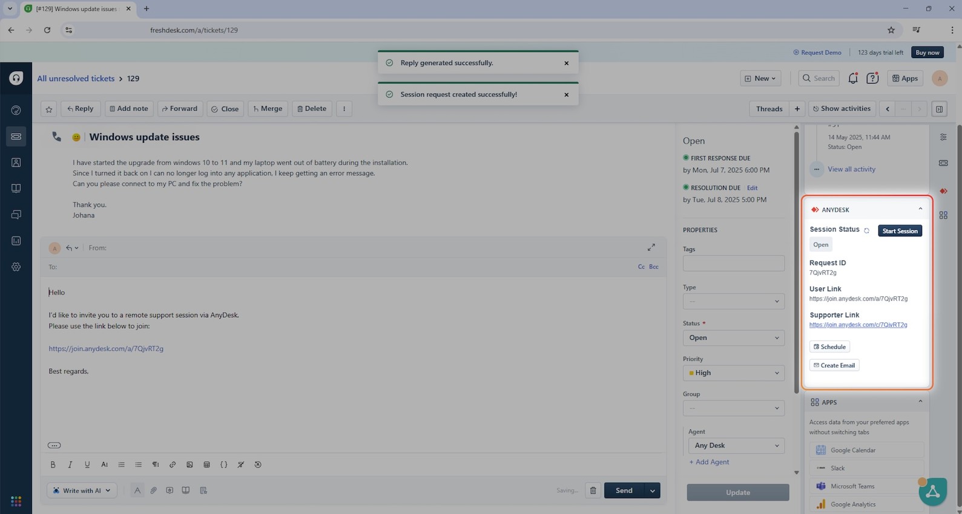
Task: Clear text formatting in editor
Action: point(241,464)
